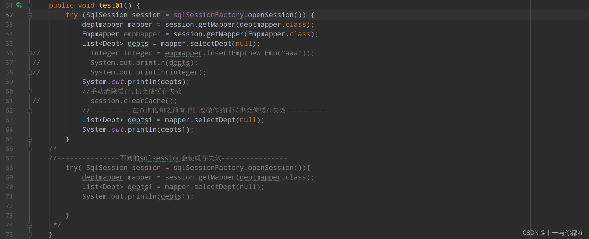Place the cursor on openSession at line 52

pos(271,15)
